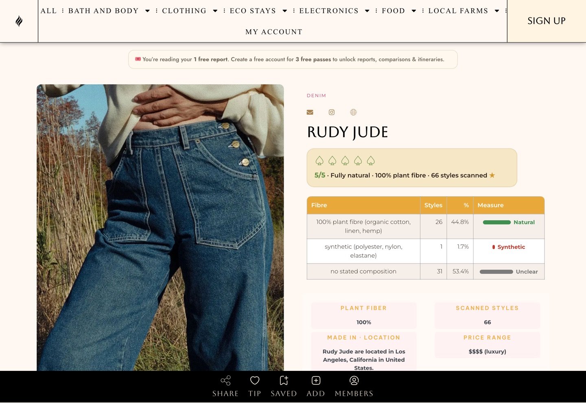Expand the Electronics dropdown arrow
586x403 pixels.
point(367,11)
